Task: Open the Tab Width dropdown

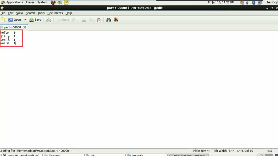Action: (223, 151)
